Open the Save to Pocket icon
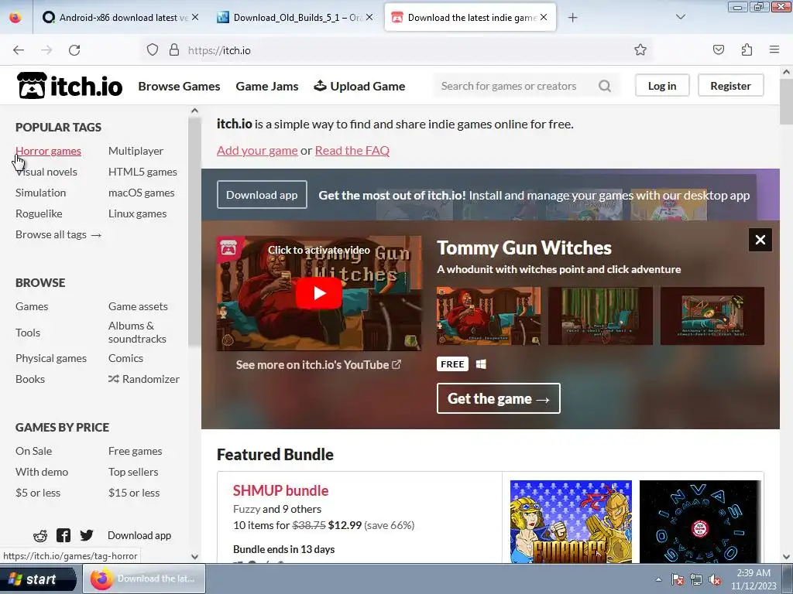 pyautogui.click(x=718, y=49)
